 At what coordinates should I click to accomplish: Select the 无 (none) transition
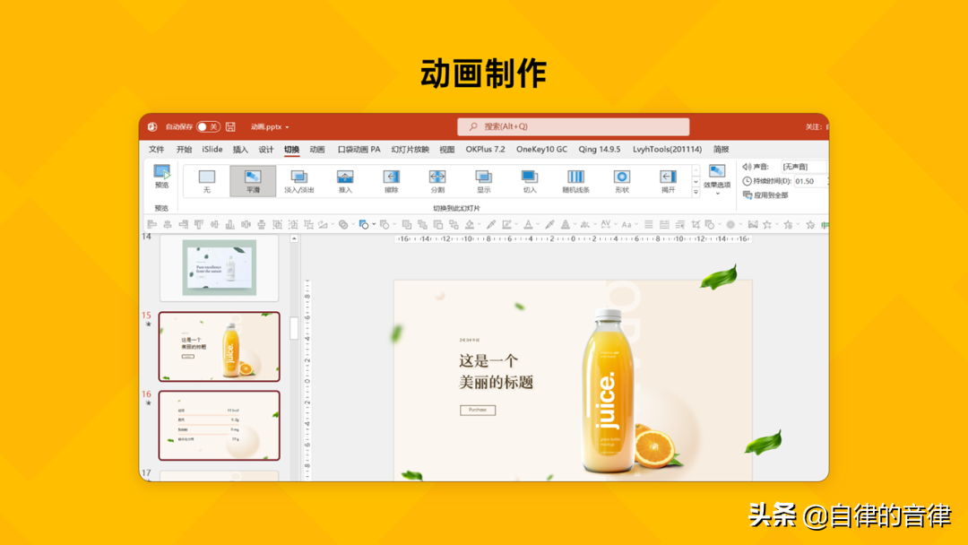(207, 181)
